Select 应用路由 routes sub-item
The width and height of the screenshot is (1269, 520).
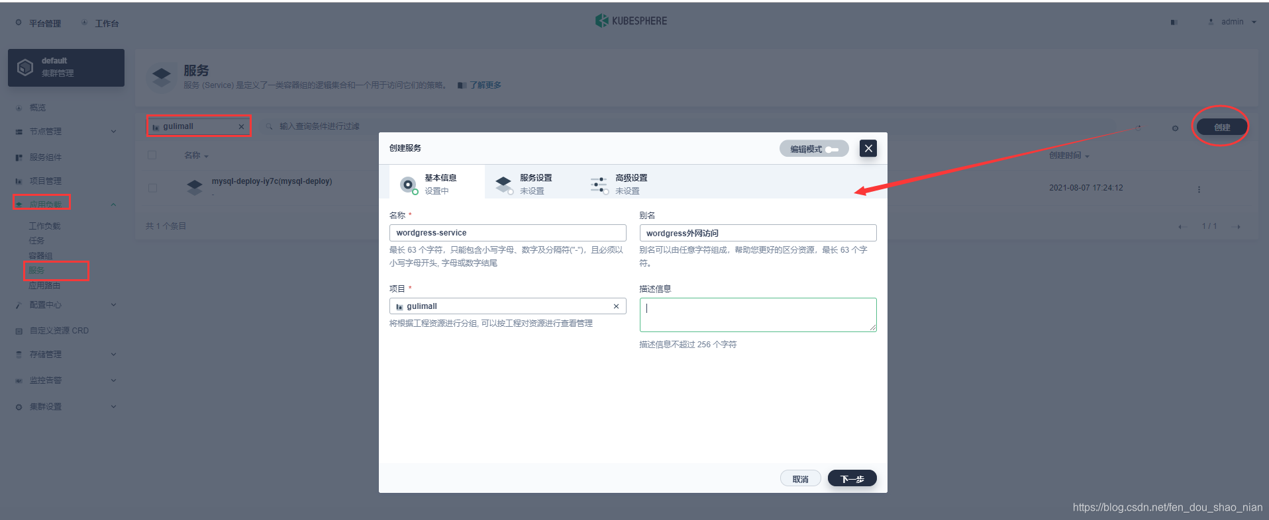tap(44, 286)
